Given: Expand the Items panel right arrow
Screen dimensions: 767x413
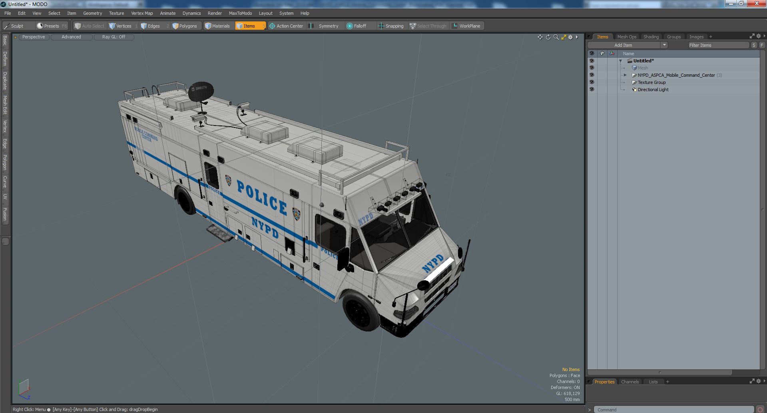Looking at the screenshot, I should pos(764,36).
